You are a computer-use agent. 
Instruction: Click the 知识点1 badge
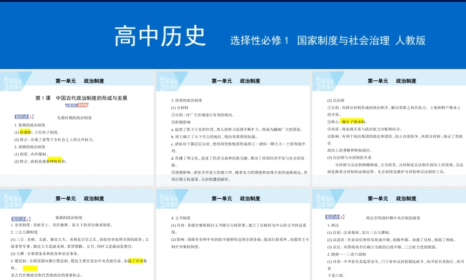(x=24, y=117)
